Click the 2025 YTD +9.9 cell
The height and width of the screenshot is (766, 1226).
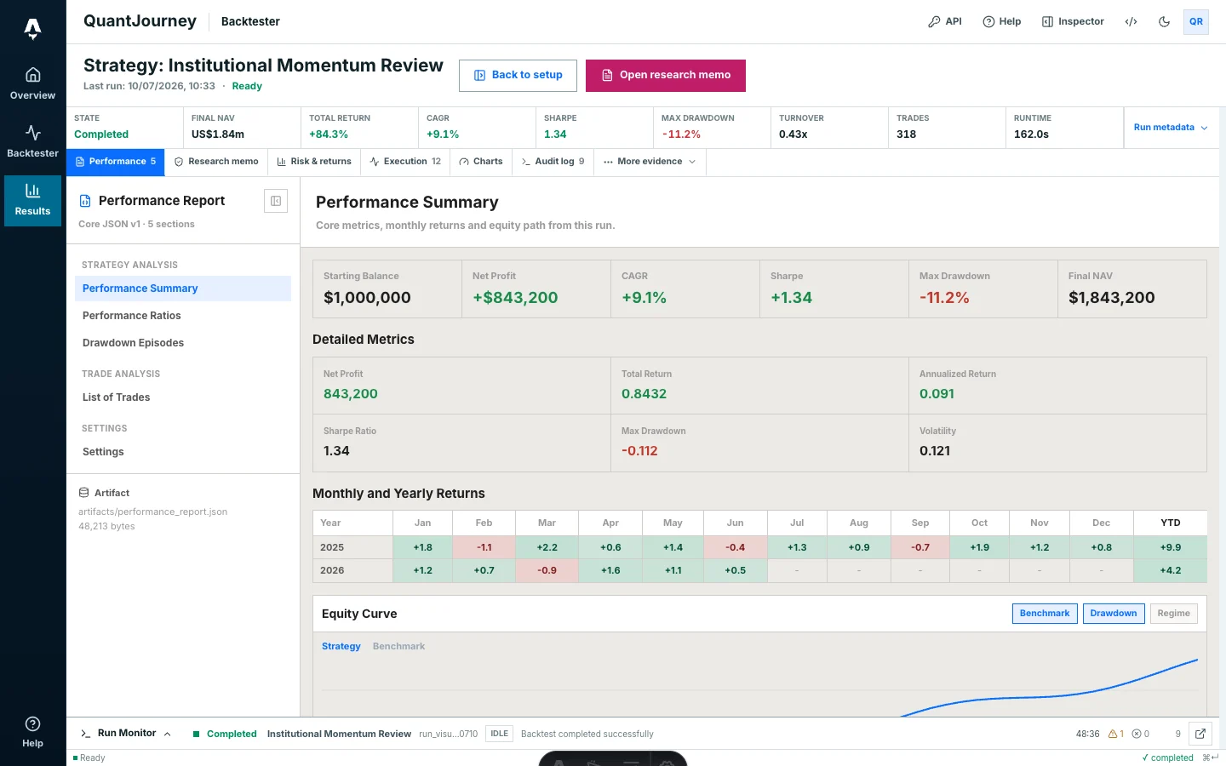click(x=1171, y=547)
